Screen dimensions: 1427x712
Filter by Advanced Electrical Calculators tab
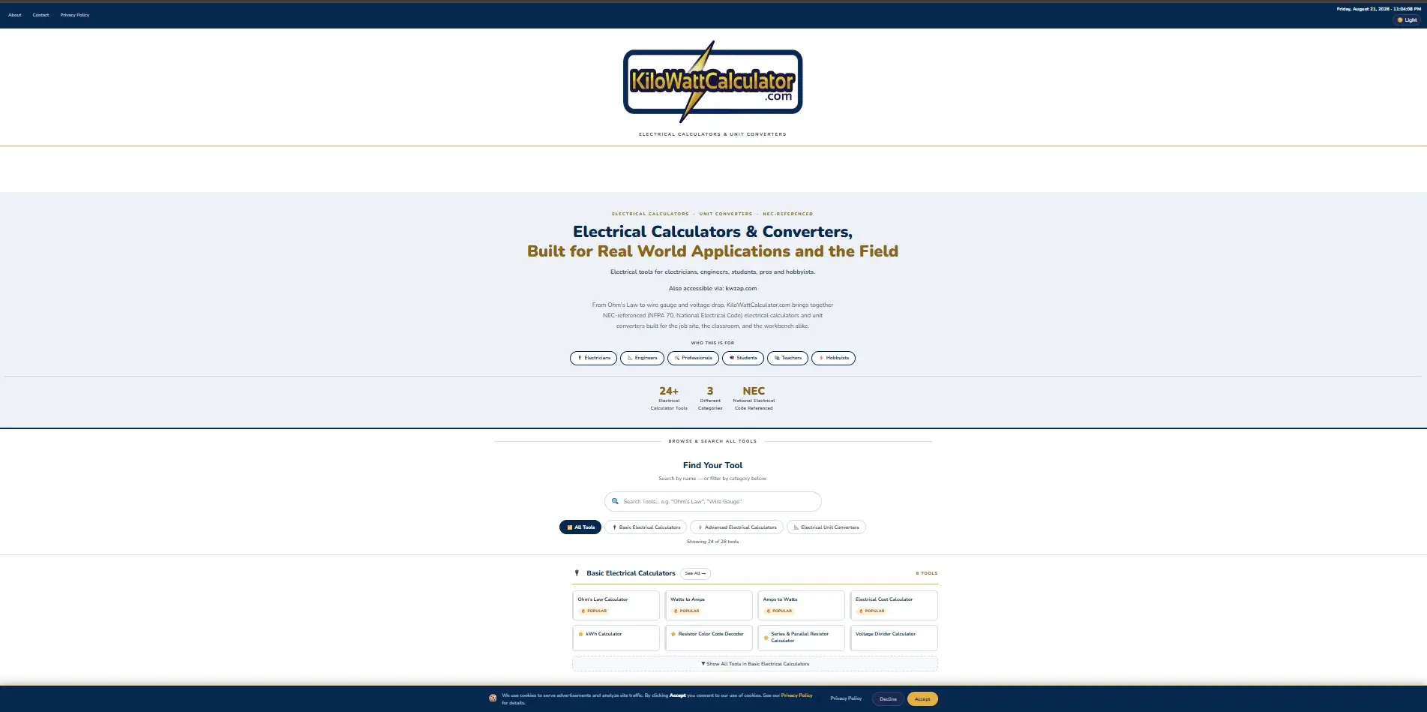(736, 527)
